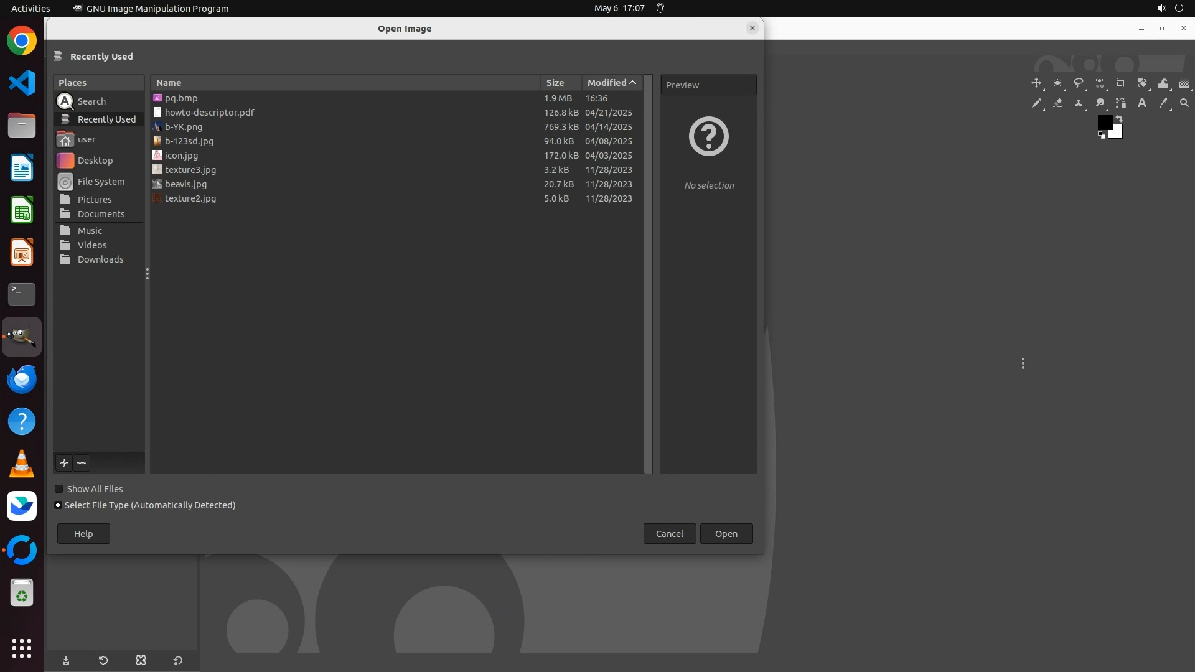
Task: Select the Crop tool
Action: [1121, 83]
